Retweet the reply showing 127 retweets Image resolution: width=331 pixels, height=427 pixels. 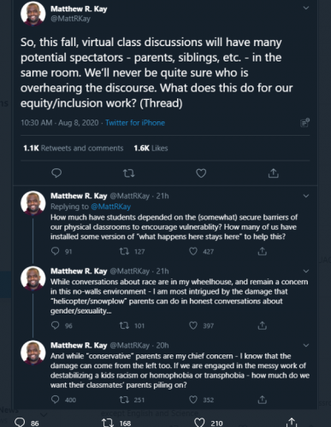pos(124,251)
